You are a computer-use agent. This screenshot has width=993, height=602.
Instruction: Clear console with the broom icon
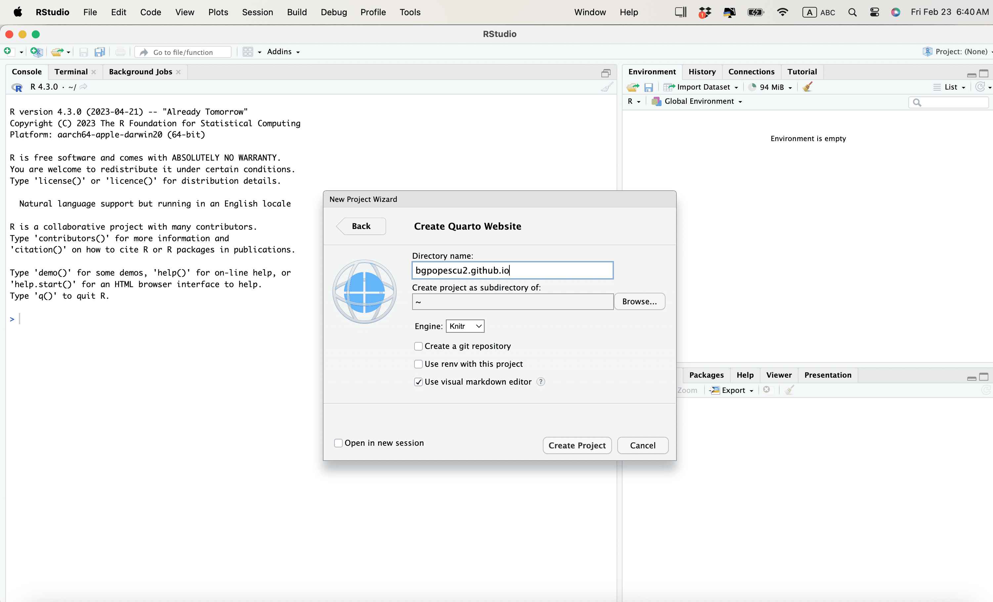[x=607, y=87]
